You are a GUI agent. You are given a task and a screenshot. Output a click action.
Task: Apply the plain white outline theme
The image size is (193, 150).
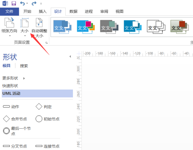pos(156,27)
